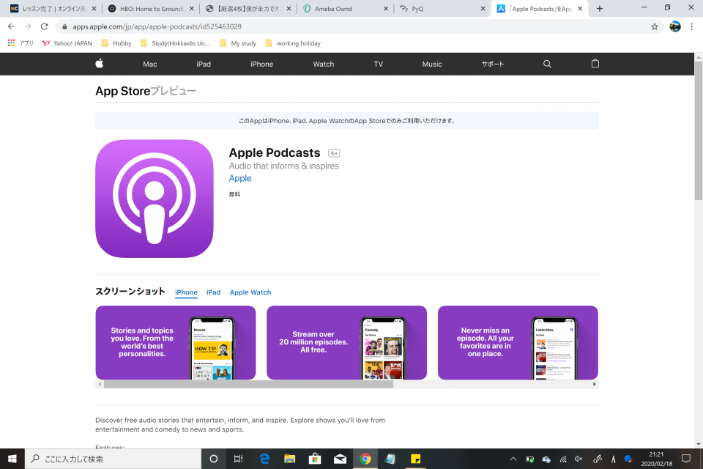Image resolution: width=703 pixels, height=469 pixels.
Task: Open iPhone in Apple navigation bar
Action: [x=262, y=64]
